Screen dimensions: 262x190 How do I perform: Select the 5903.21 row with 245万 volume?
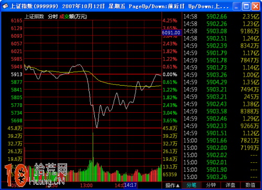pyautogui.click(x=221, y=97)
